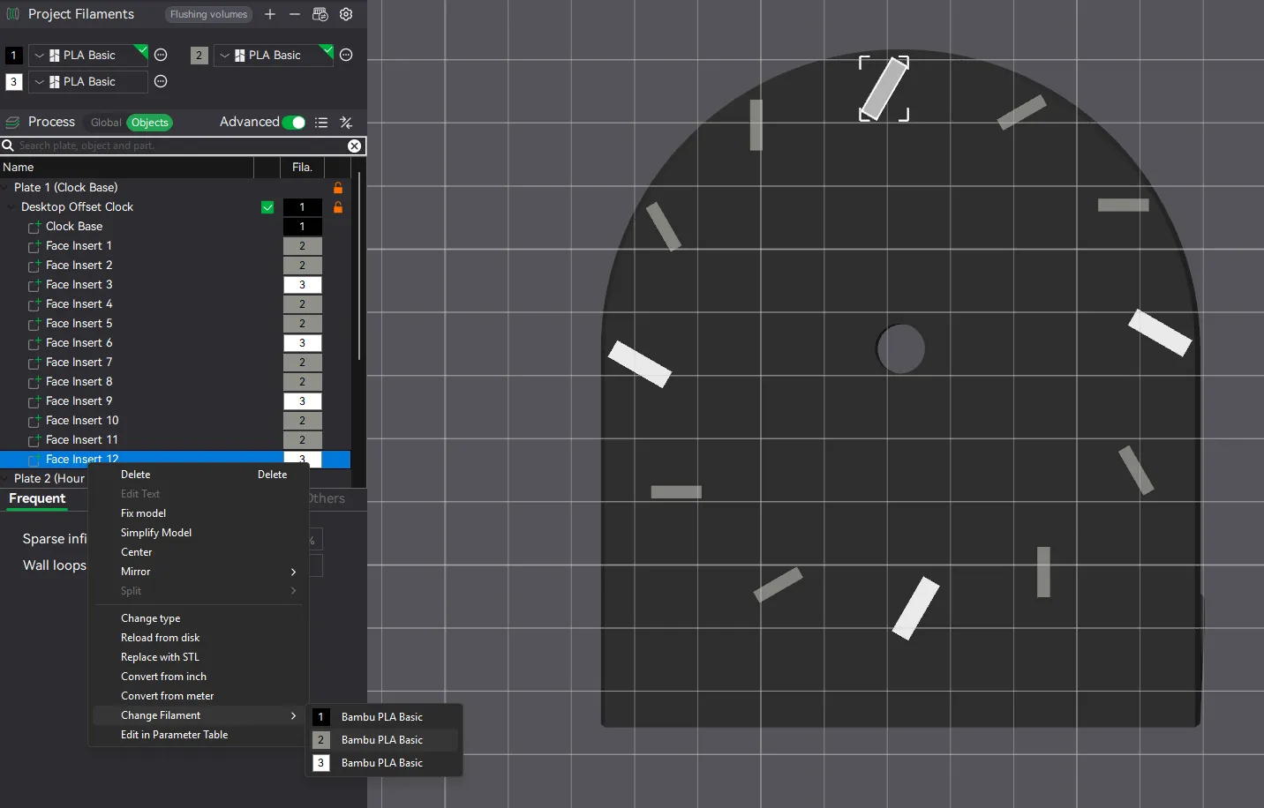Viewport: 1264px width, 808px height.
Task: Click the add filament plus icon
Action: 270,14
